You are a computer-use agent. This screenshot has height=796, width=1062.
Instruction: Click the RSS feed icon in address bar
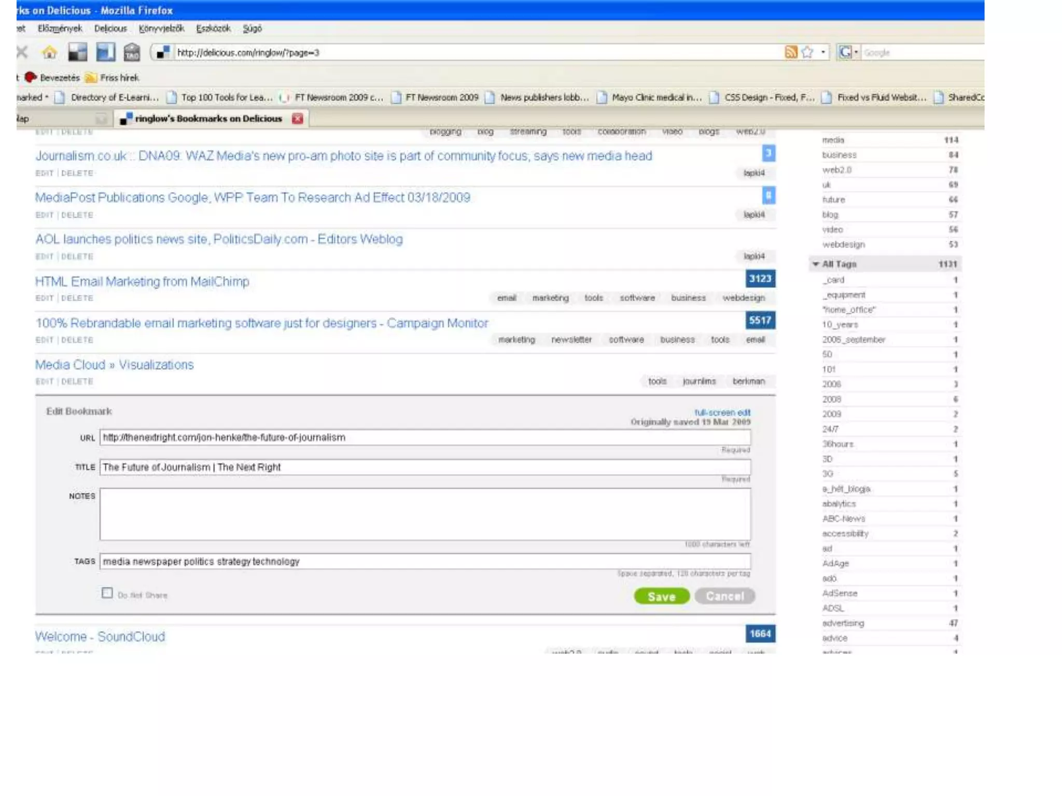coord(790,52)
